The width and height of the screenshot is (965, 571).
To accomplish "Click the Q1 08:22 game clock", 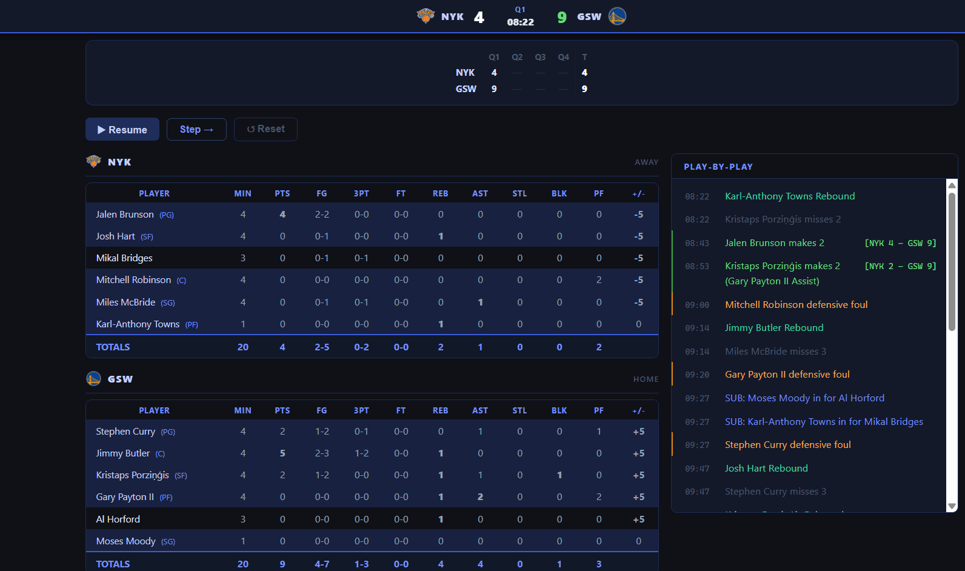I will click(x=520, y=16).
